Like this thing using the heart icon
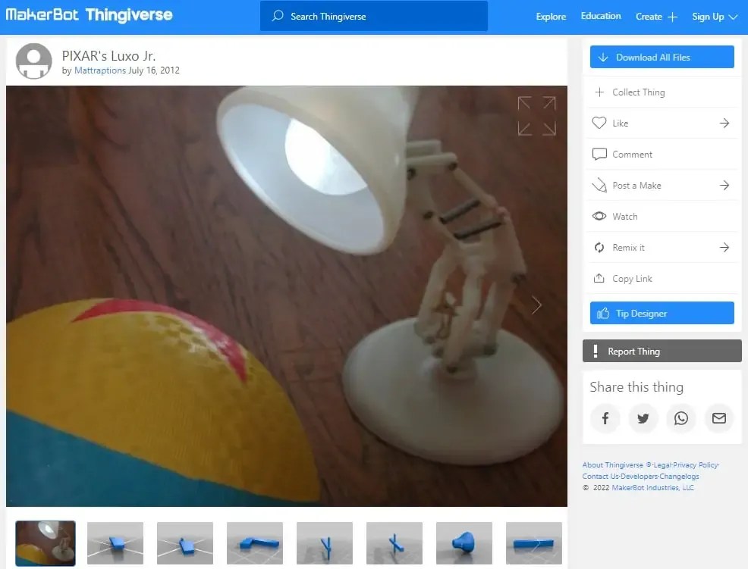748x569 pixels. coord(600,123)
